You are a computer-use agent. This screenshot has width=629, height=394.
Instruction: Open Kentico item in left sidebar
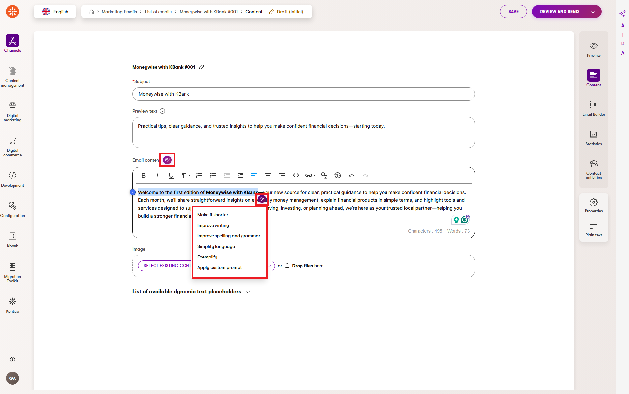pos(13,305)
